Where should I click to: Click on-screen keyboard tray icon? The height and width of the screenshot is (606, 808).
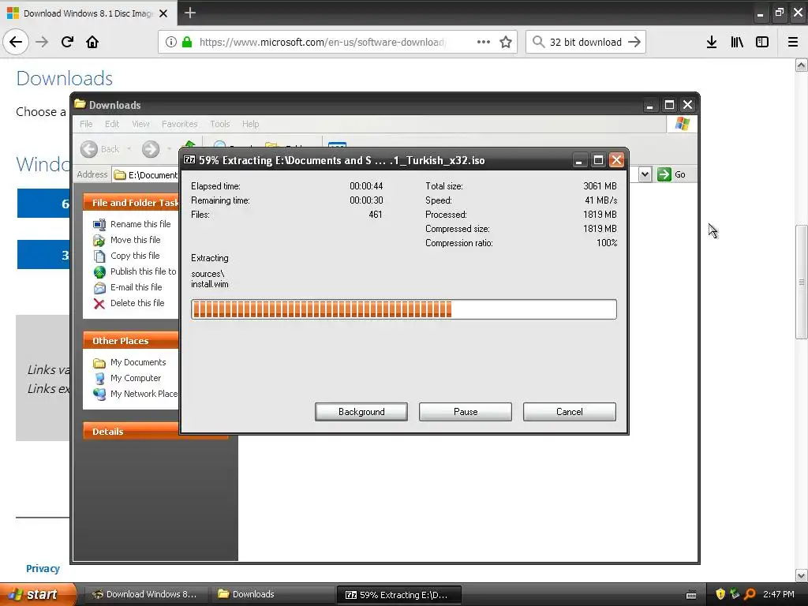[x=691, y=595]
